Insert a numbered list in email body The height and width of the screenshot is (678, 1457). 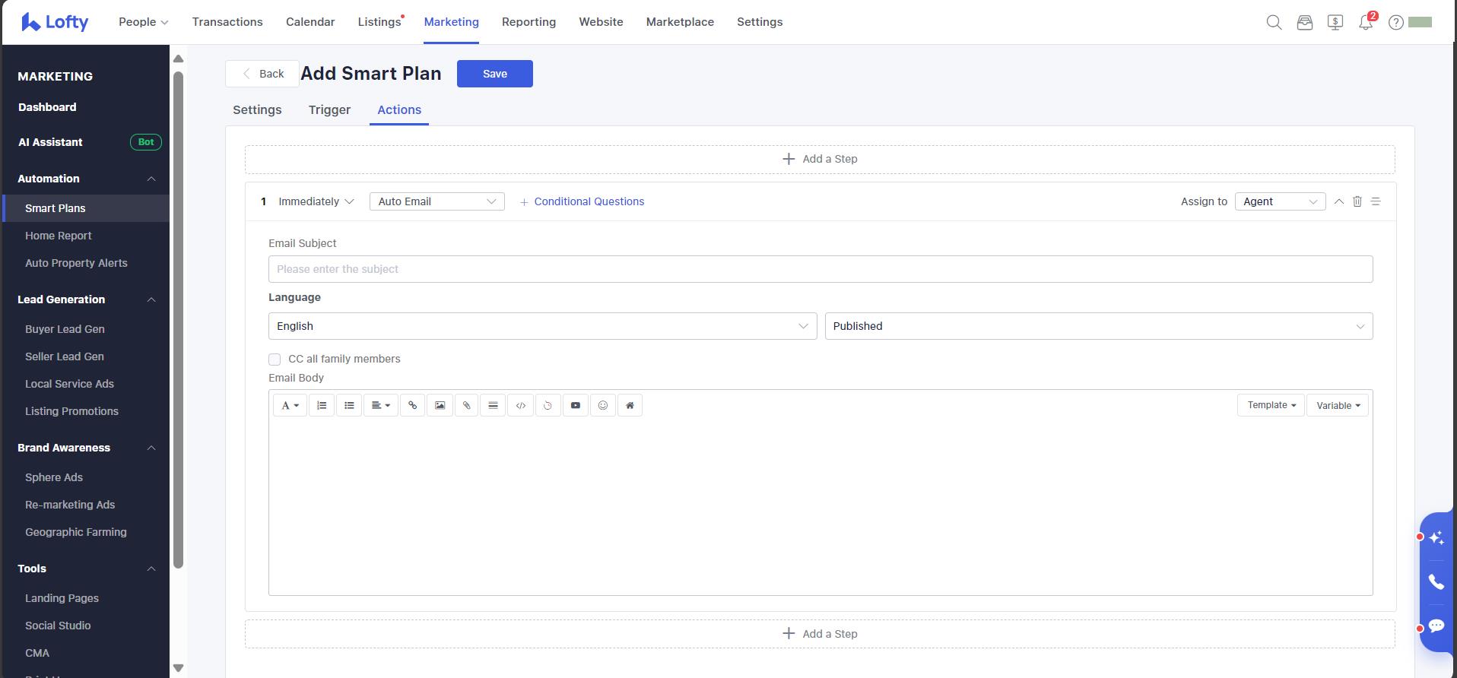click(x=322, y=405)
